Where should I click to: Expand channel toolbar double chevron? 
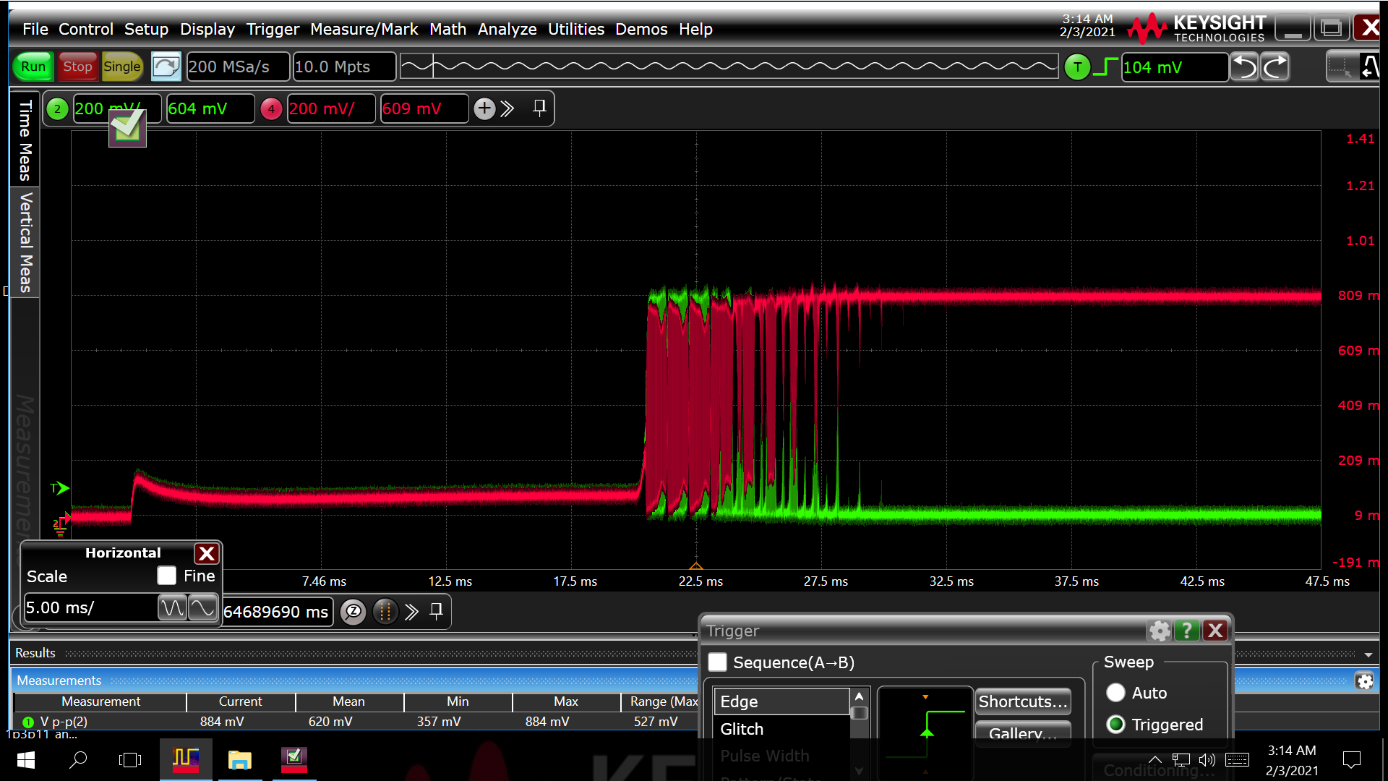pyautogui.click(x=507, y=108)
